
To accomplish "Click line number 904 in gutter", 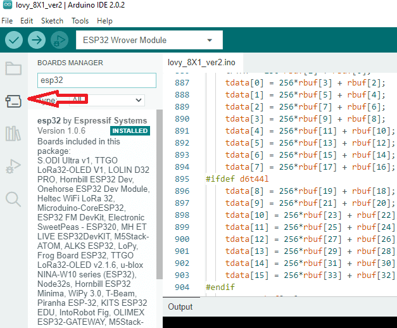I will click(x=182, y=287).
